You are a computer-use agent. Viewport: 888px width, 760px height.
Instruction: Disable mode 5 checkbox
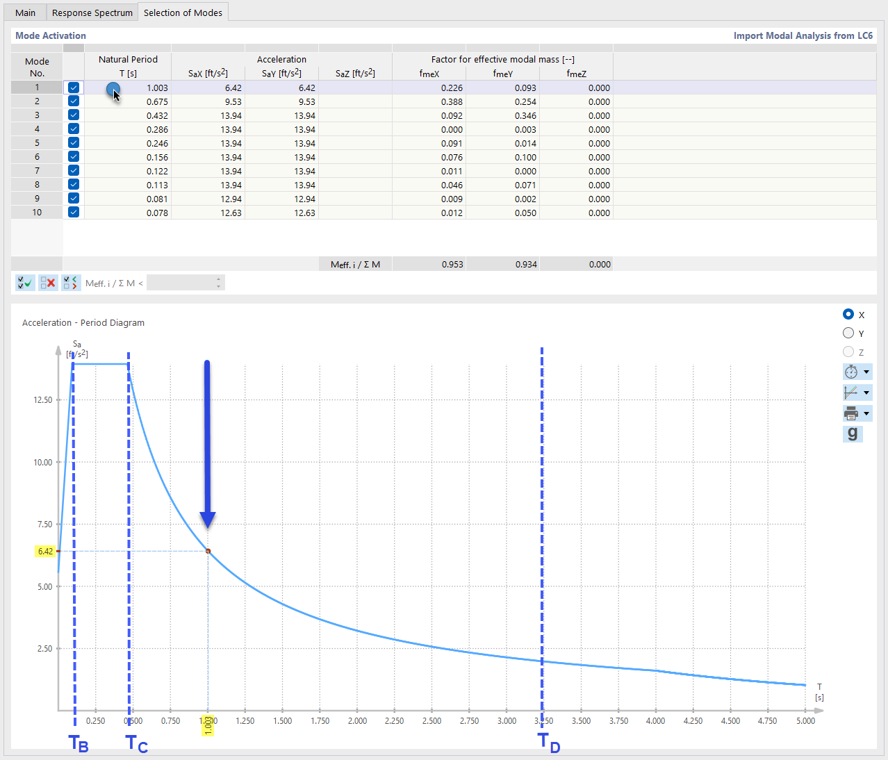pos(73,142)
